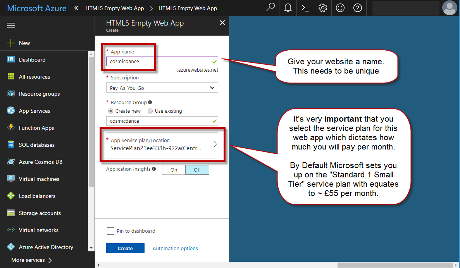The height and width of the screenshot is (268, 460).
Task: Close the HTML5 Empty Web App blade
Action: click(222, 23)
